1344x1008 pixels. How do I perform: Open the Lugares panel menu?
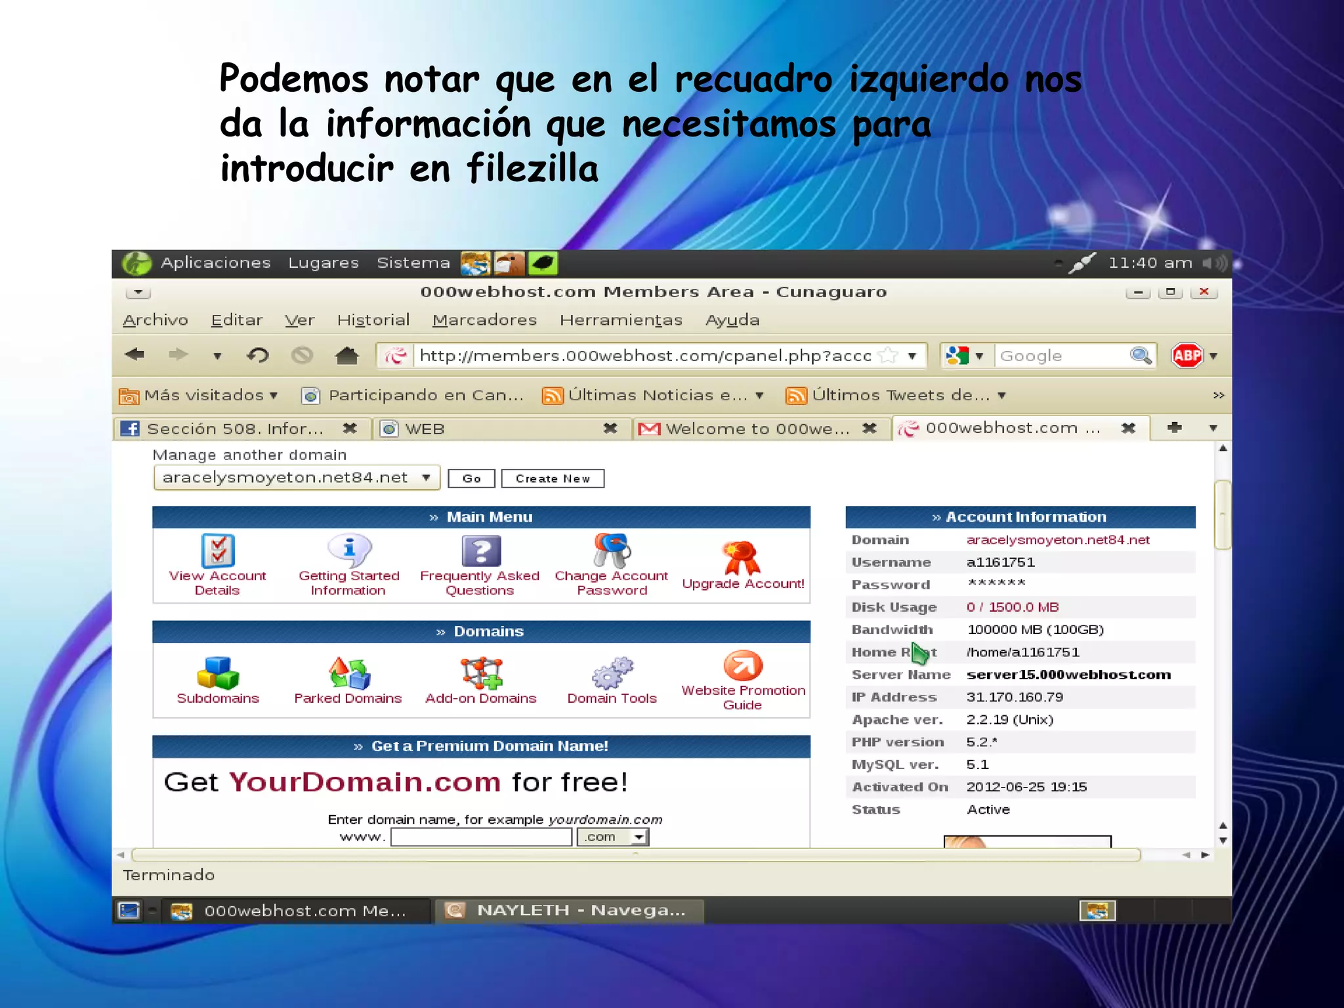pos(324,262)
